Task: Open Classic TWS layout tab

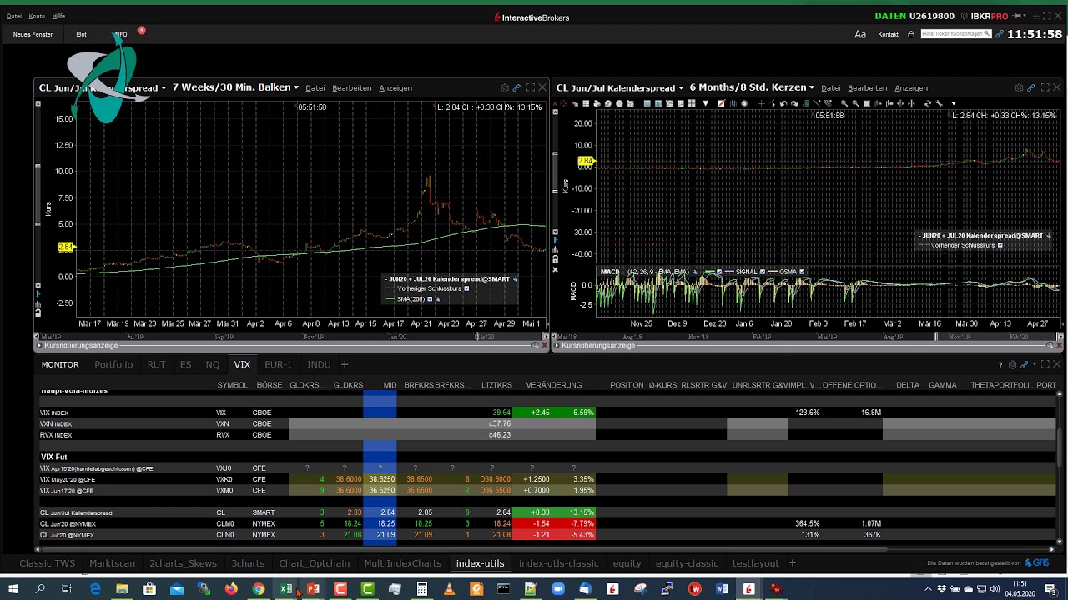Action: [48, 563]
